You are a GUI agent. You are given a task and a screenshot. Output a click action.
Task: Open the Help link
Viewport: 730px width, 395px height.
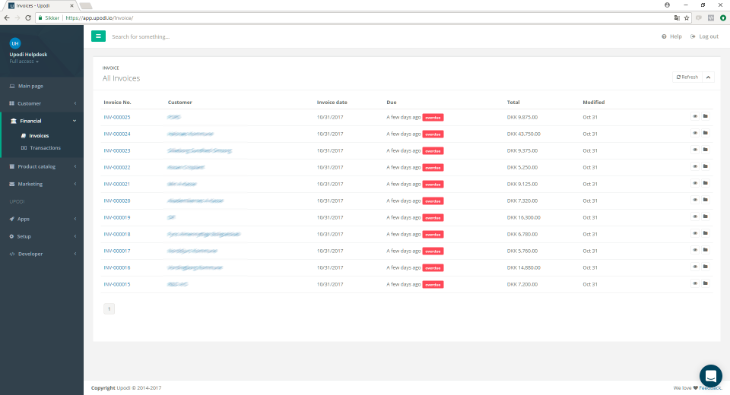pos(671,36)
